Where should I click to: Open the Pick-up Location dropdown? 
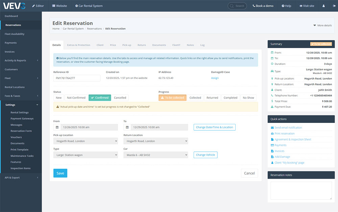click(86, 141)
